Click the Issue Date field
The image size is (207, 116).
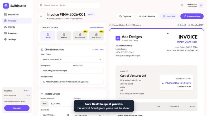coord(56,114)
